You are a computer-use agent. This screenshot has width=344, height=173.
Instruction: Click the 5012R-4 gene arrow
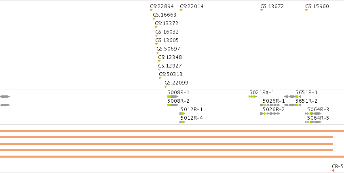[x=182, y=122]
